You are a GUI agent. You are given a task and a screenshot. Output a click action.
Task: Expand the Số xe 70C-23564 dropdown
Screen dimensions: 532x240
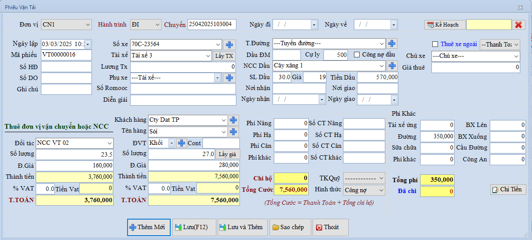[218, 44]
